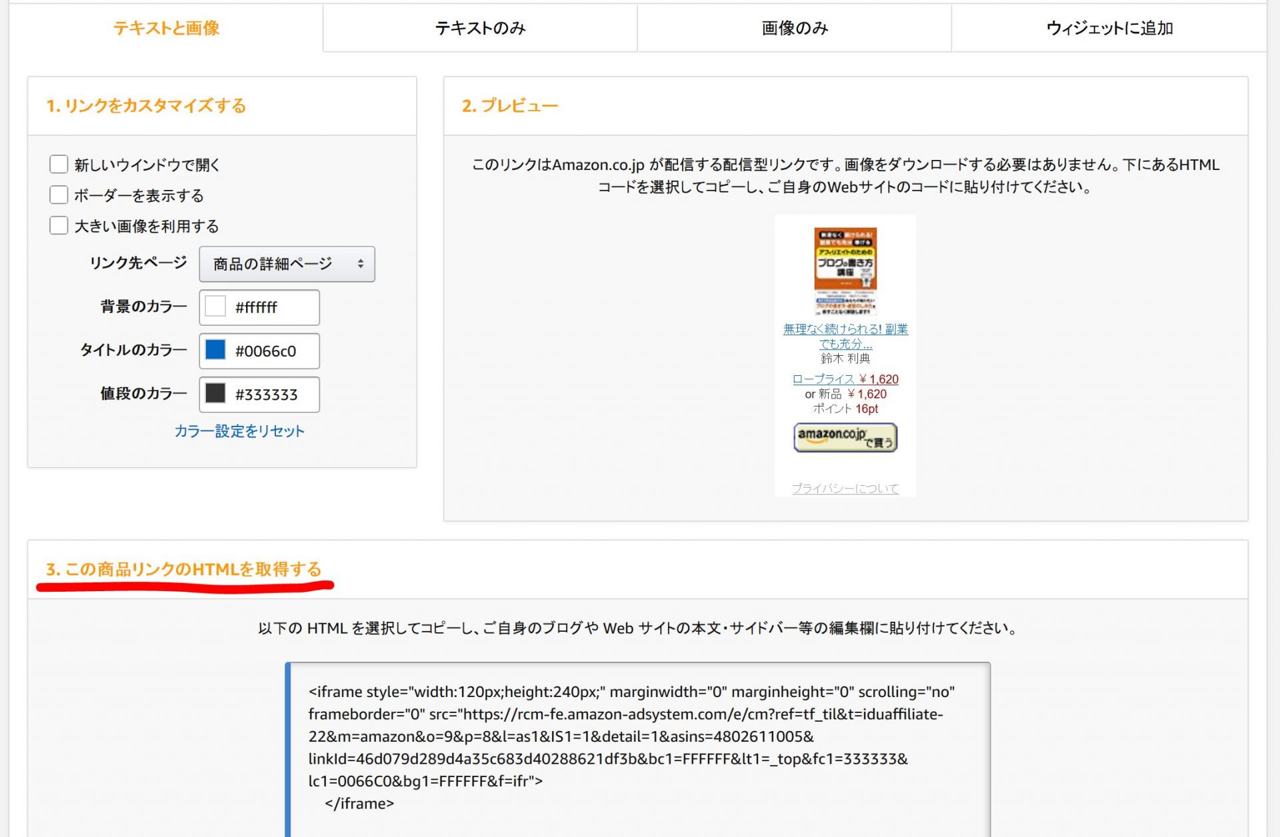Click the 値段のカラー label
This screenshot has height=837, width=1280.
click(x=143, y=393)
